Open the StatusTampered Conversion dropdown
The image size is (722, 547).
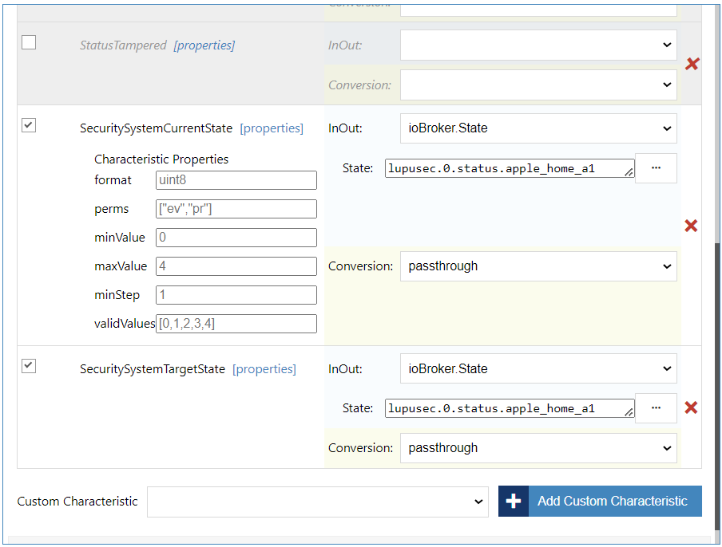[x=538, y=85]
